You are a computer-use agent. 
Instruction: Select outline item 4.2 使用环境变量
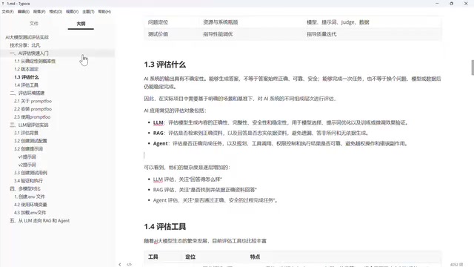click(x=30, y=205)
